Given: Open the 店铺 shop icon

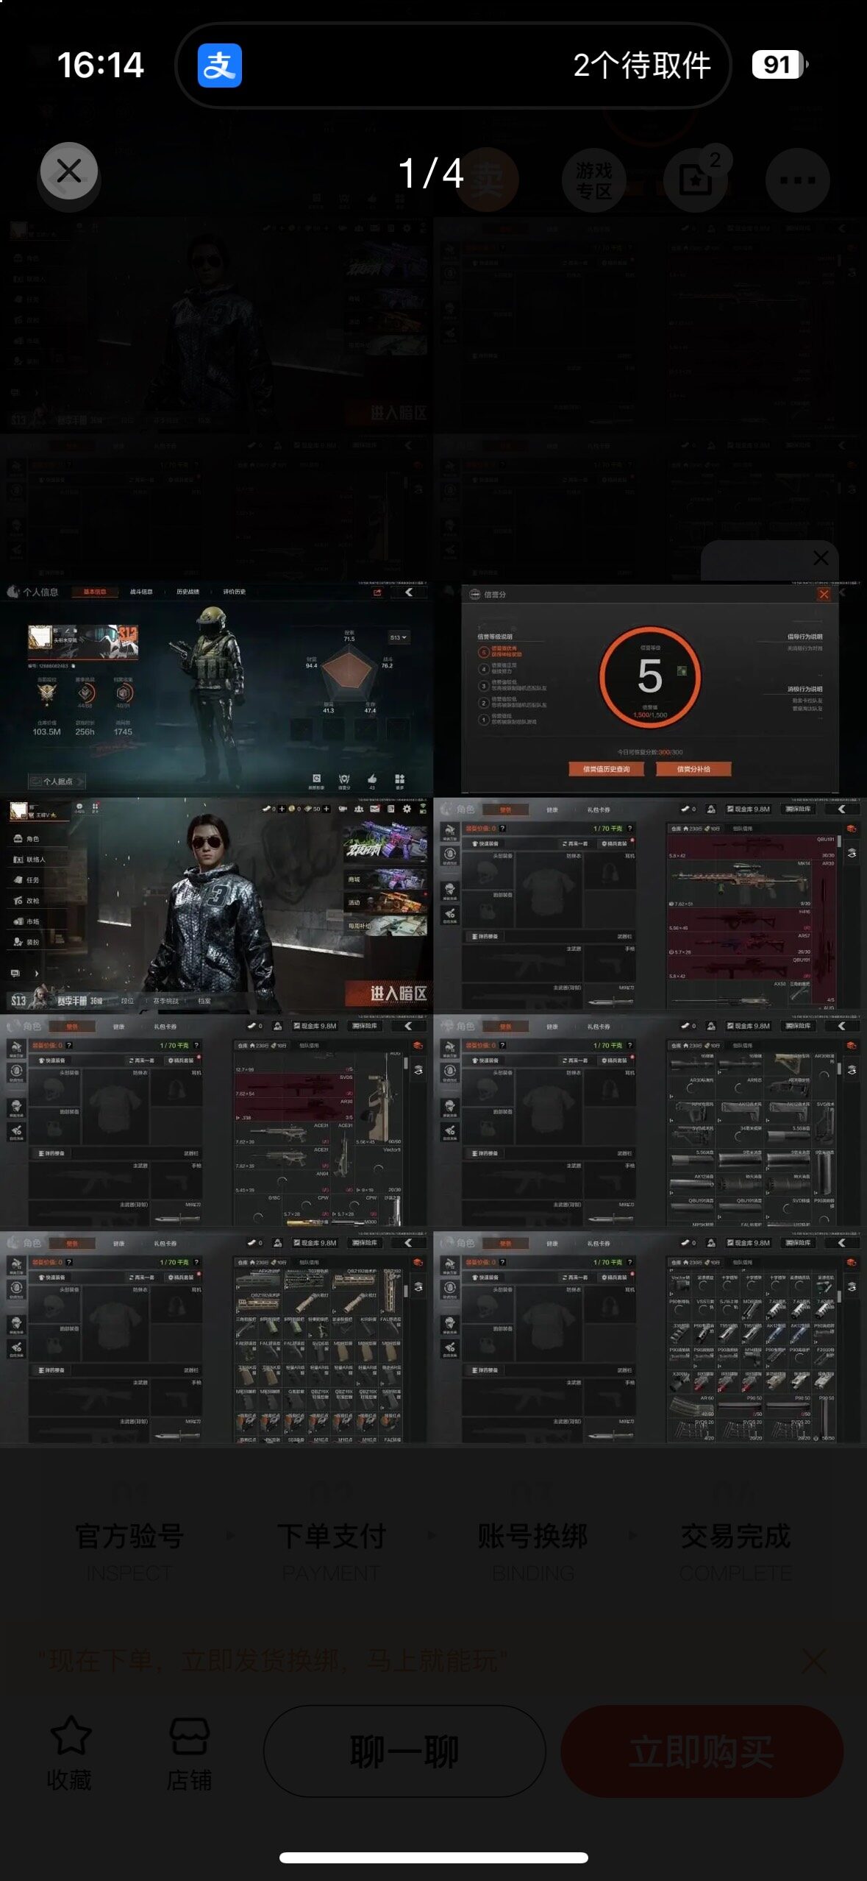Looking at the screenshot, I should coord(190,1737).
